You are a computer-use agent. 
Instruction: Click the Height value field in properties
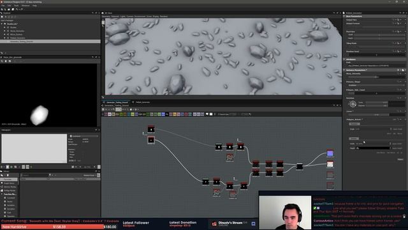point(373,148)
